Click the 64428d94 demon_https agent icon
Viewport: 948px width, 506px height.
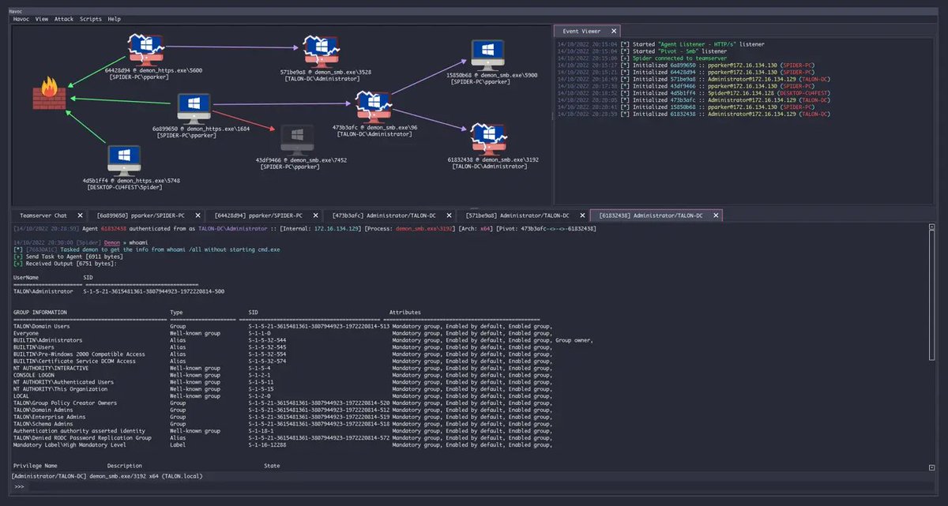click(x=145, y=47)
